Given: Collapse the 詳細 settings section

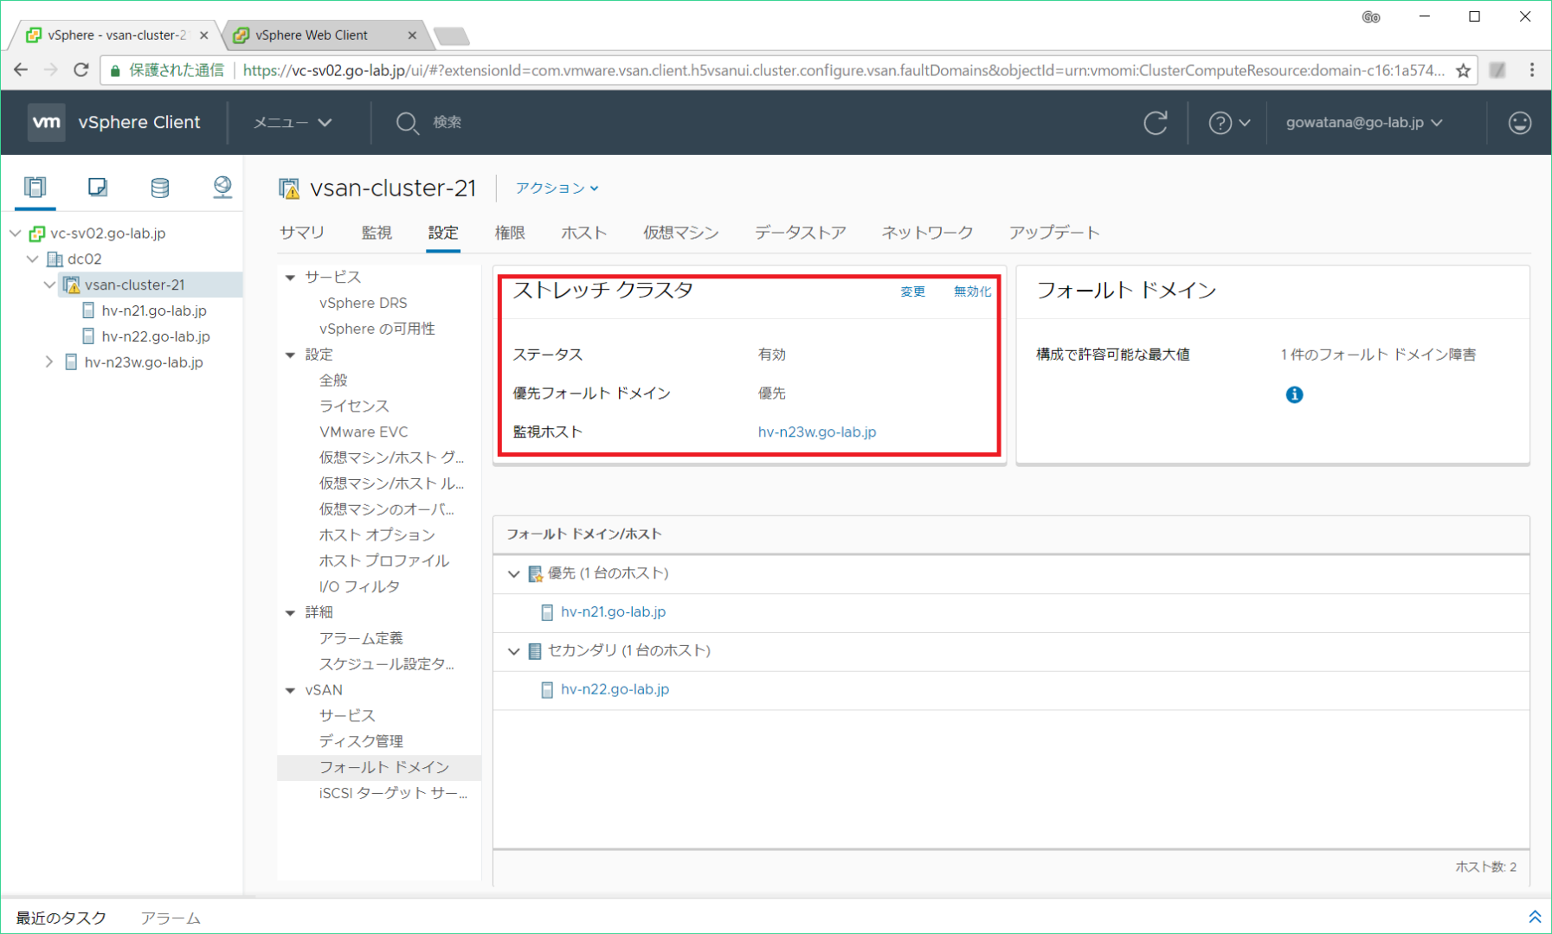Looking at the screenshot, I should [291, 613].
